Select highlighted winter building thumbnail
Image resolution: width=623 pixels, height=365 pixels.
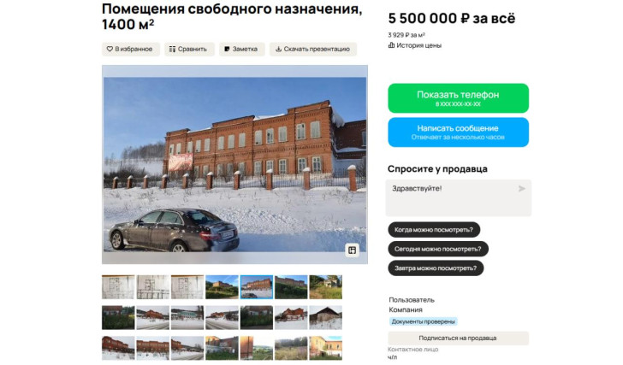pos(256,287)
